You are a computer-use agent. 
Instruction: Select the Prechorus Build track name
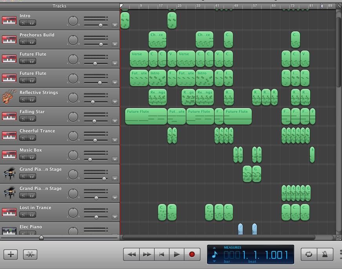click(37, 35)
